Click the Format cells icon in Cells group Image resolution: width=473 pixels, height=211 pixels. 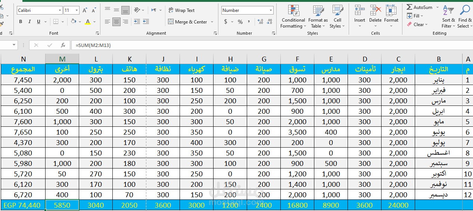(x=391, y=10)
